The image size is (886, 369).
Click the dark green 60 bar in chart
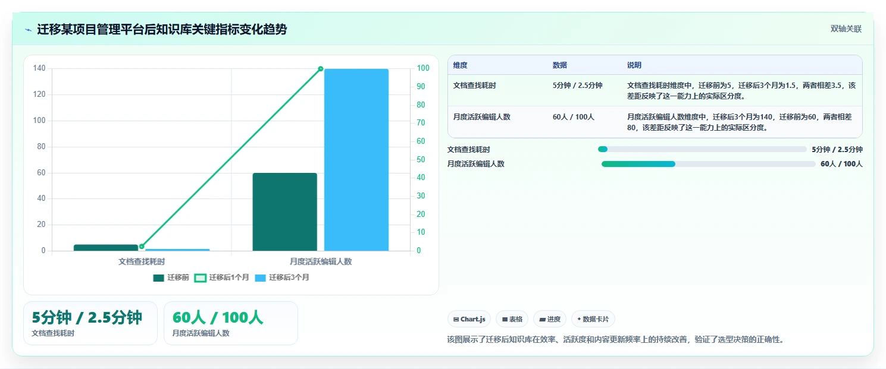284,212
